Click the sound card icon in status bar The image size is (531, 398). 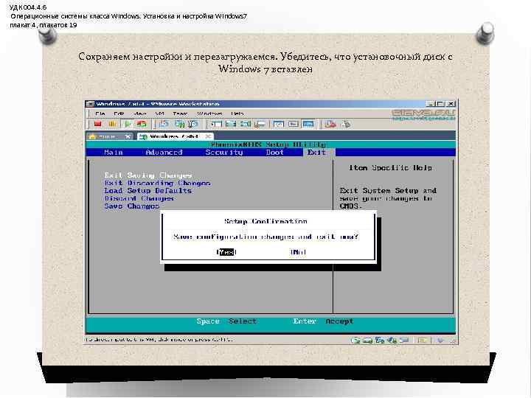coord(392,340)
